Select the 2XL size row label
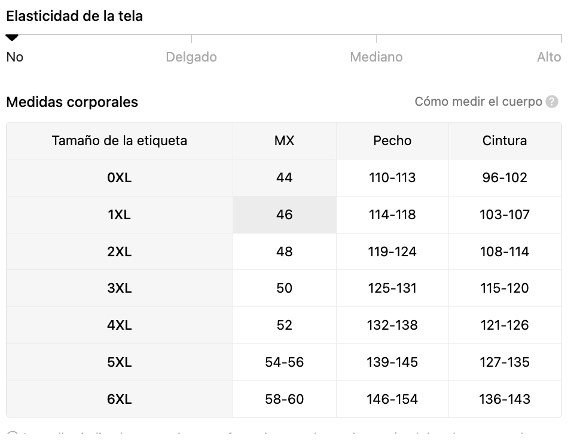The width and height of the screenshot is (580, 442). coord(120,251)
